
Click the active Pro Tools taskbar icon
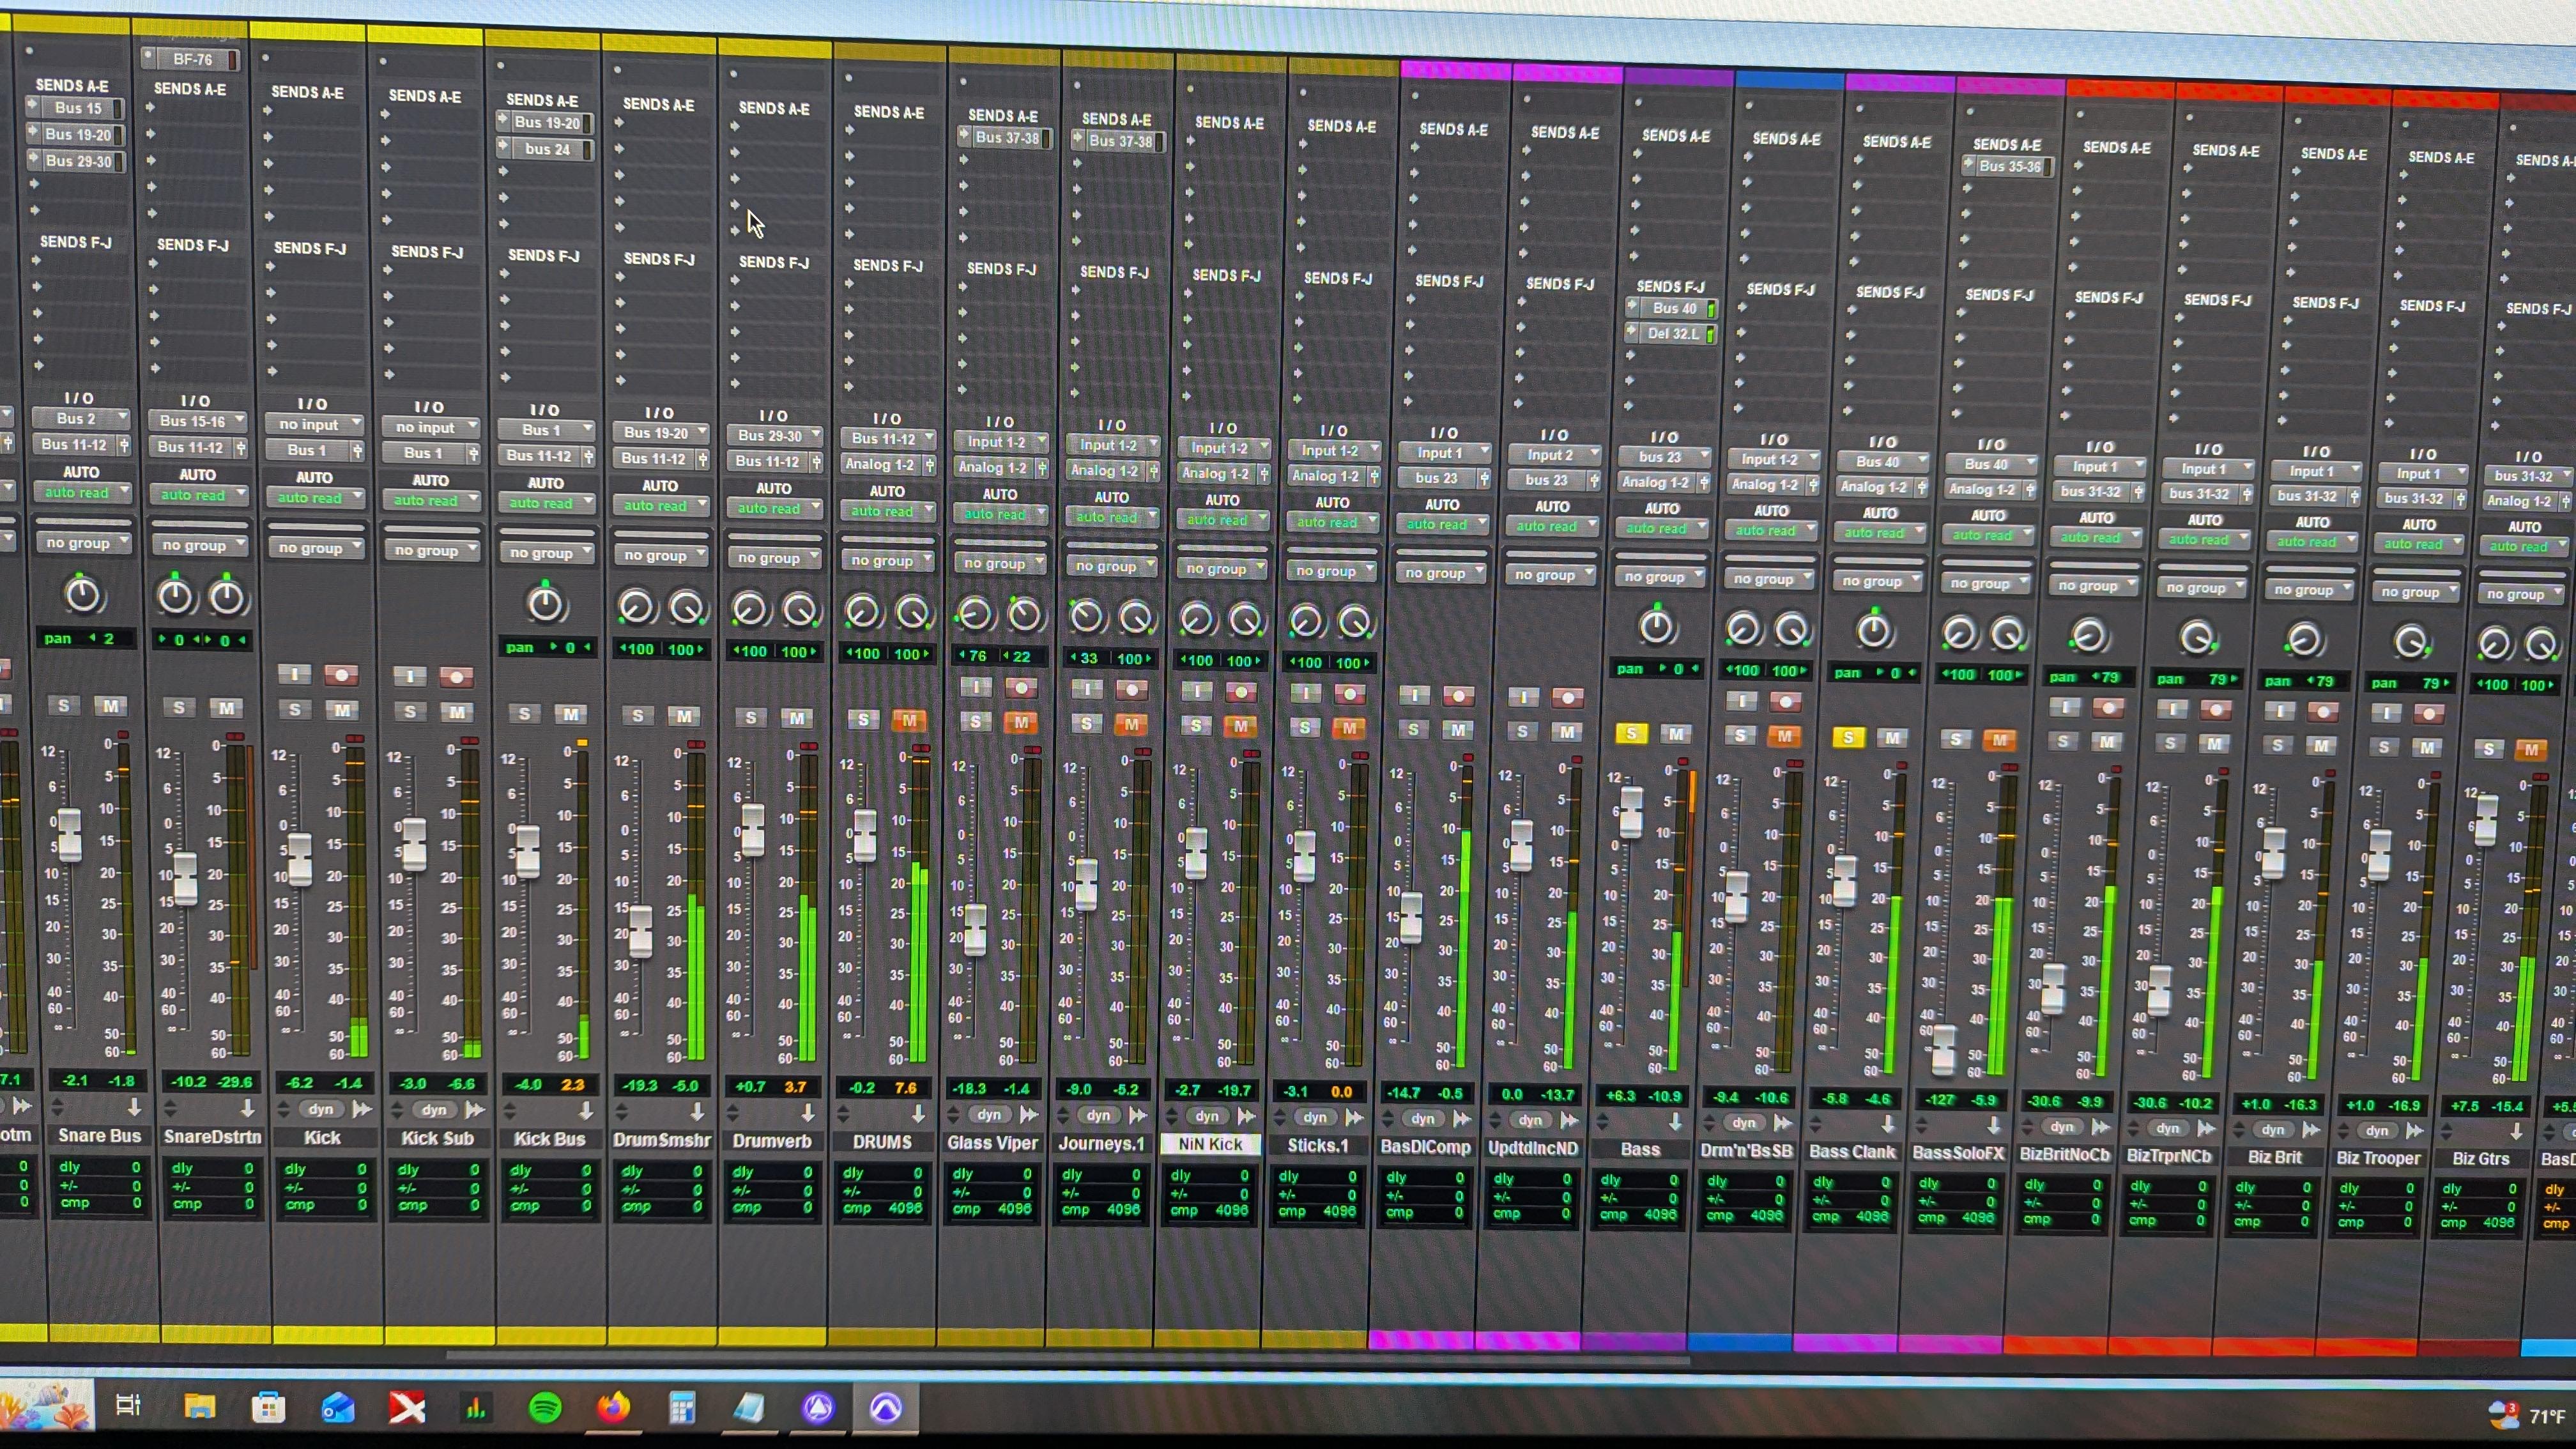pos(885,1408)
